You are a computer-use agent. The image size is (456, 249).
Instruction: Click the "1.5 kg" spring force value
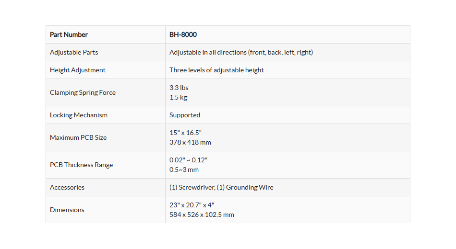coord(178,97)
